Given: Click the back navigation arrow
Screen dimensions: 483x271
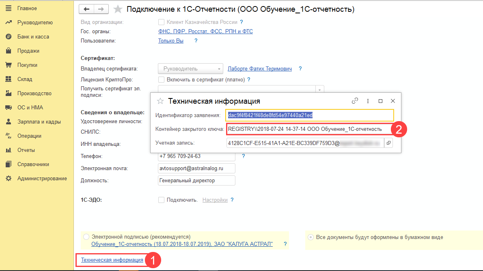Looking at the screenshot, I should [x=86, y=9].
